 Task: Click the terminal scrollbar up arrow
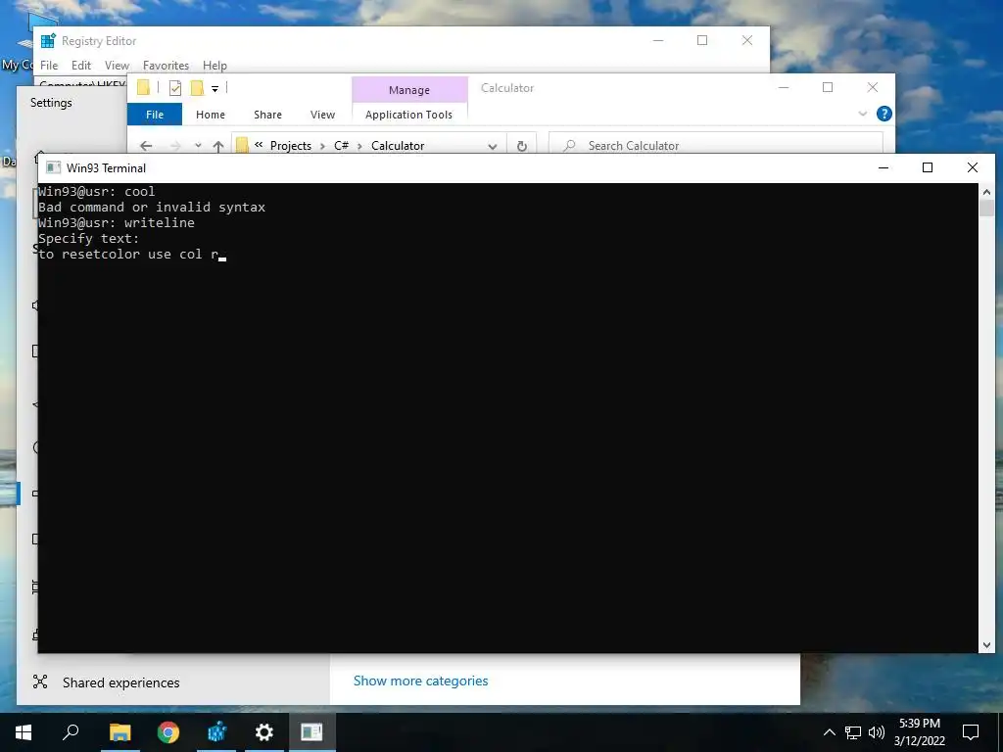[x=986, y=191]
